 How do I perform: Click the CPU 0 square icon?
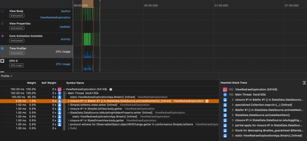(x=2, y=61)
